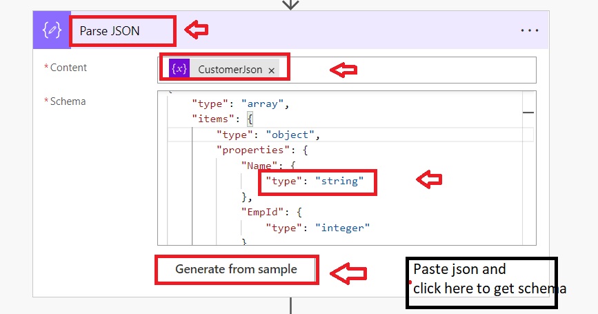This screenshot has height=314, width=598.
Task: Click the "type": "integer" line
Action: coord(318,226)
